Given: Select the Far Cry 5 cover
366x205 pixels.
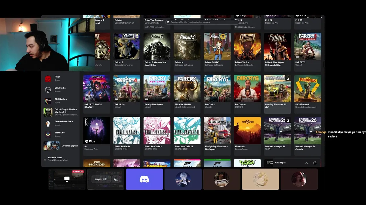Looking at the screenshot, I should [x=217, y=88].
